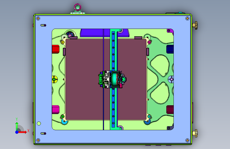Image resolution: width=230 pixels, height=149 pixels.
Task: Select the blue top cover panel face
Action: [x=113, y=22]
